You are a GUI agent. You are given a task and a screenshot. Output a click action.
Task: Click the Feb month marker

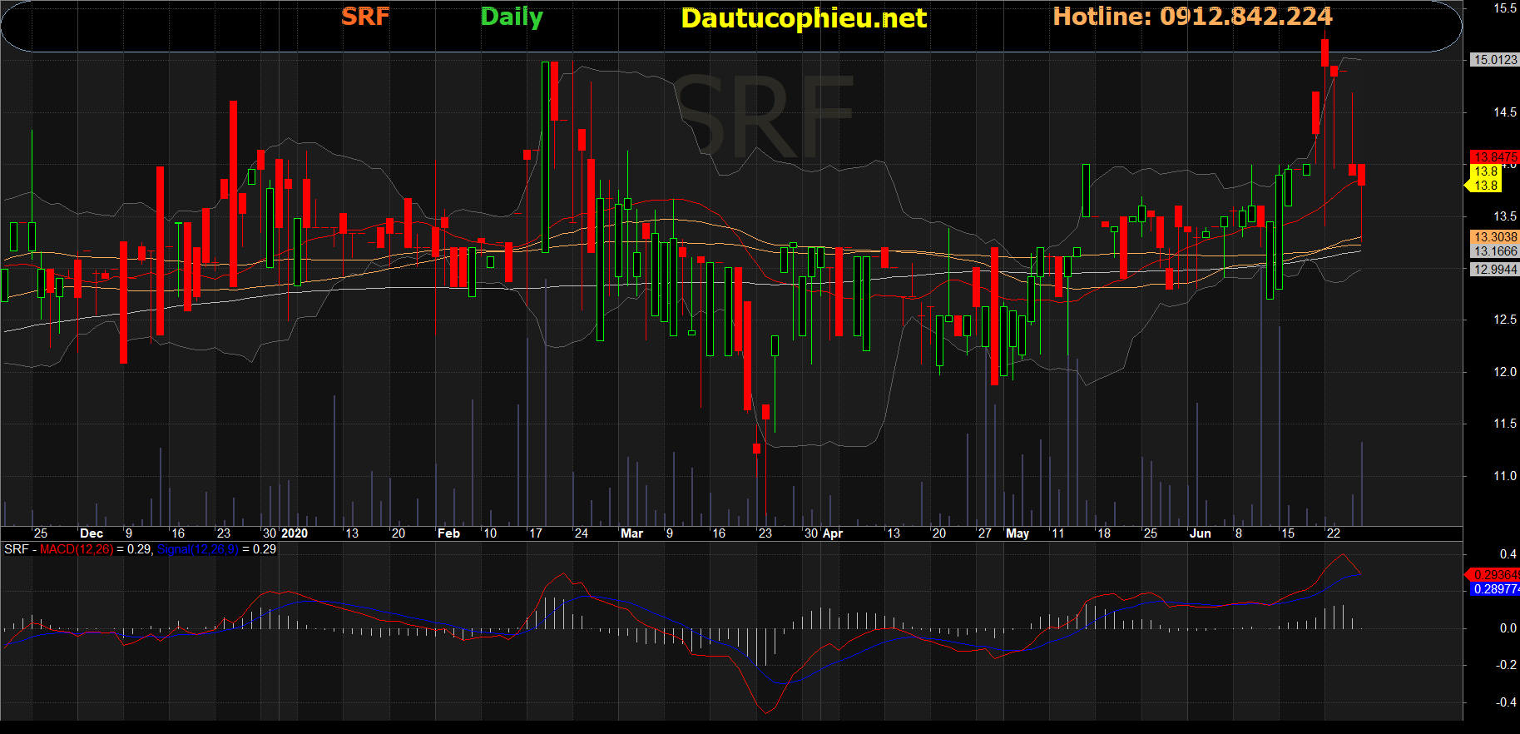[448, 533]
